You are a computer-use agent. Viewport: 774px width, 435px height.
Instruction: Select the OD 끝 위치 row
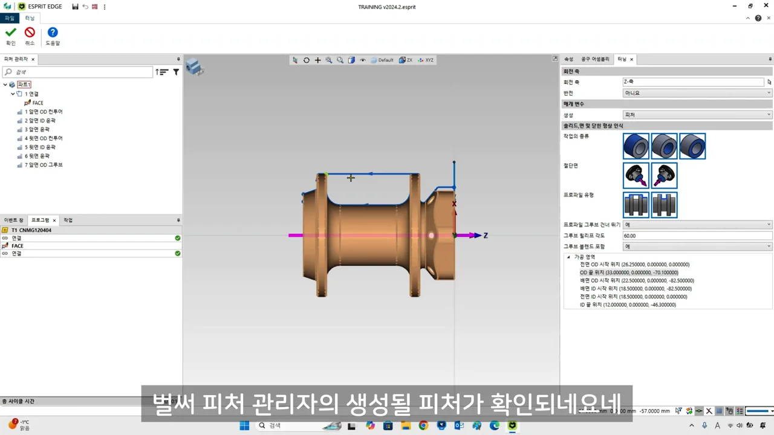629,272
